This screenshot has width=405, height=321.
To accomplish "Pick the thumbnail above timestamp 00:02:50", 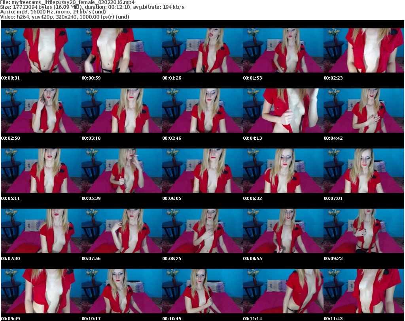I will tap(41, 110).
